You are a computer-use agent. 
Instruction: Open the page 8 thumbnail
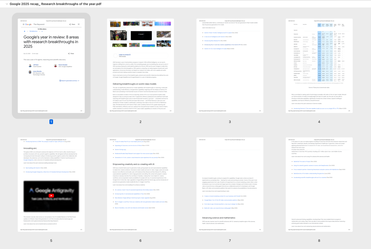319,184
